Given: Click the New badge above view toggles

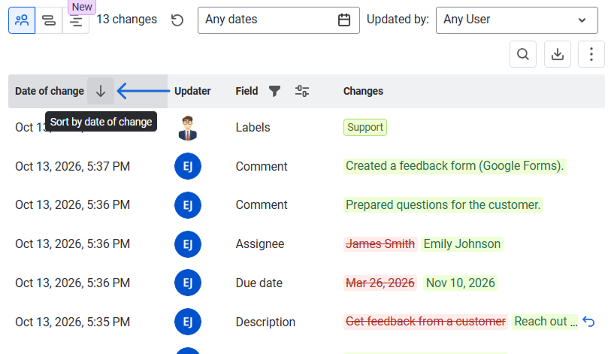Looking at the screenshot, I should click(82, 7).
